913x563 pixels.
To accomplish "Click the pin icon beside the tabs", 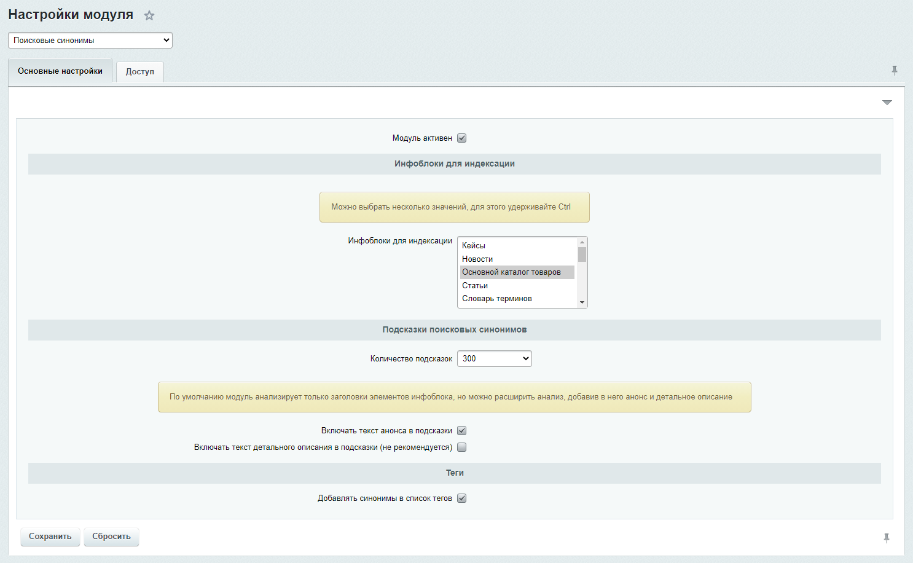I will coord(895,71).
